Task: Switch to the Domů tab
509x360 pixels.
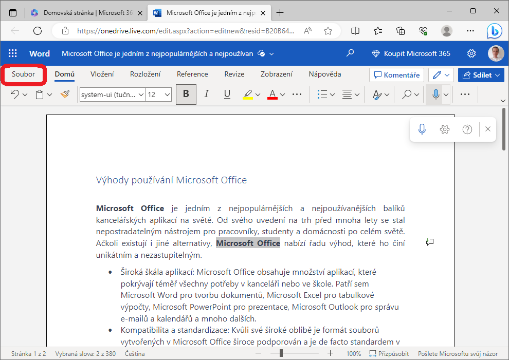Action: pos(65,74)
